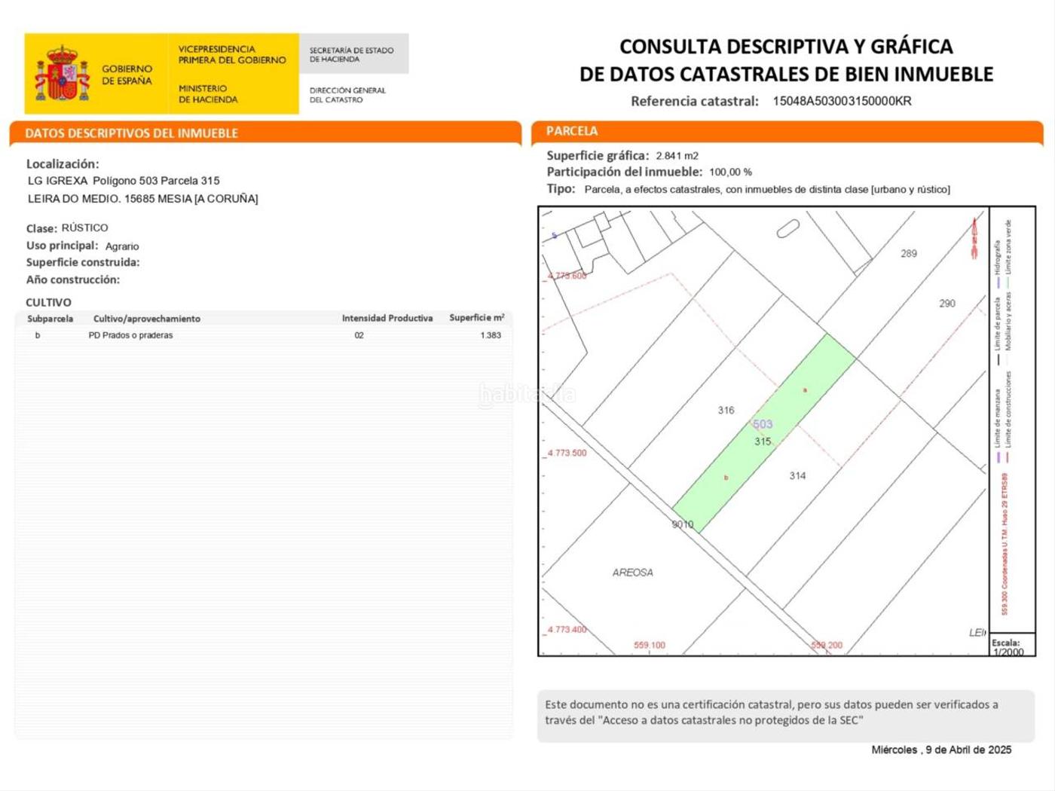Click the 'Intensidad Productiva' column header

pyautogui.click(x=387, y=318)
